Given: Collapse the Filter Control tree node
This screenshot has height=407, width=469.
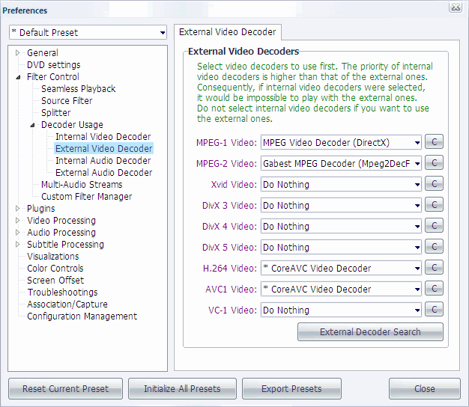Looking at the screenshot, I should click(19, 77).
